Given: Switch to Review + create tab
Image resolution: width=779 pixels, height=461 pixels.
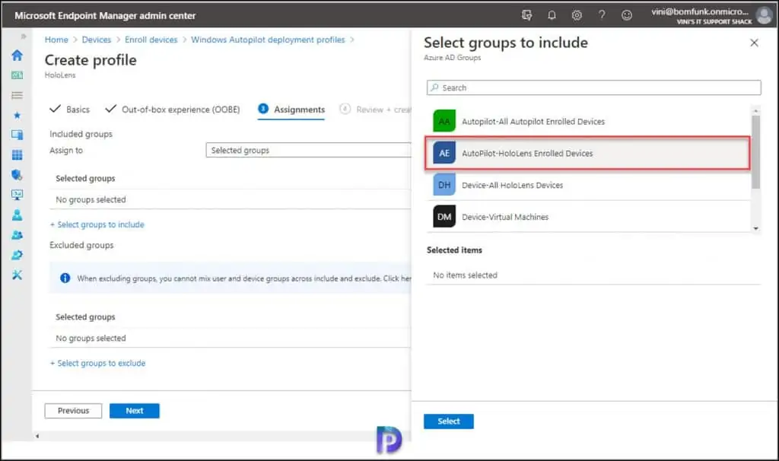Looking at the screenshot, I should [x=376, y=110].
